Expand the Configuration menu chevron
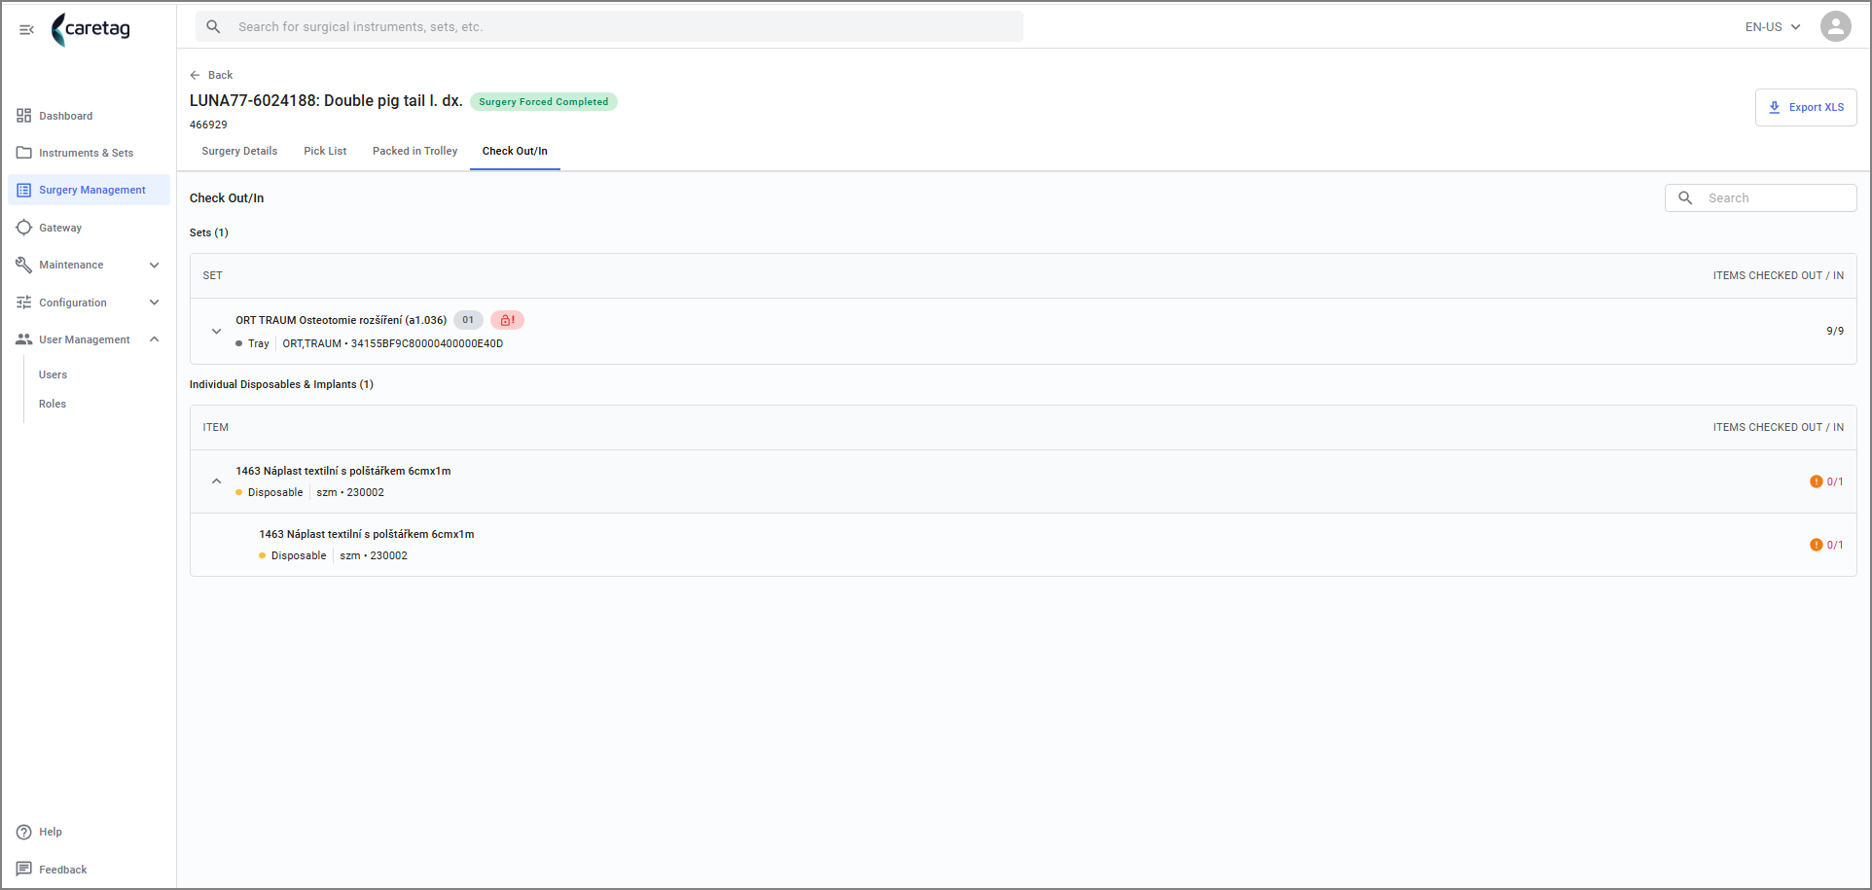Viewport: 1872px width, 890px height. [154, 303]
